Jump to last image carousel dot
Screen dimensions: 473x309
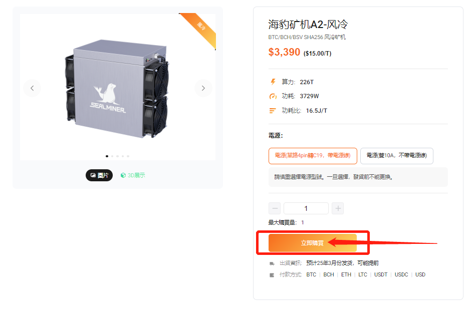point(128,156)
